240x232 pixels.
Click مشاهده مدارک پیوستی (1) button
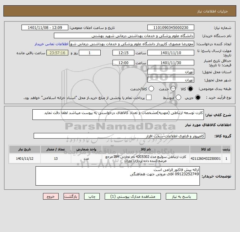(x=133, y=196)
